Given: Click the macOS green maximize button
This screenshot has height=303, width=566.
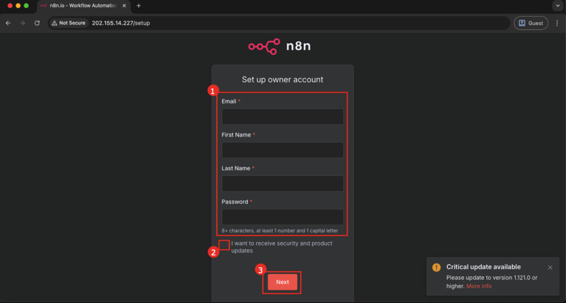Looking at the screenshot, I should [26, 6].
